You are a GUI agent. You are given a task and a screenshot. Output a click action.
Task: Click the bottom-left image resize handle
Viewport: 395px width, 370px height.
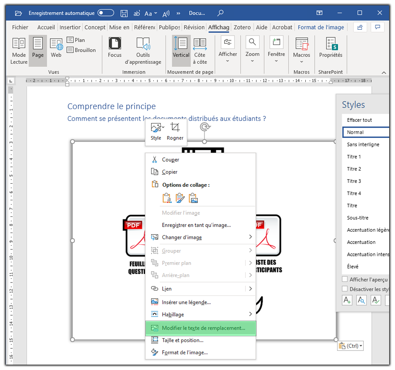point(73,340)
